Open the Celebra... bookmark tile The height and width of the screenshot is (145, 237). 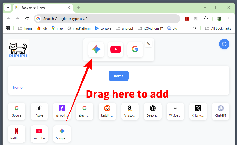tap(152, 111)
